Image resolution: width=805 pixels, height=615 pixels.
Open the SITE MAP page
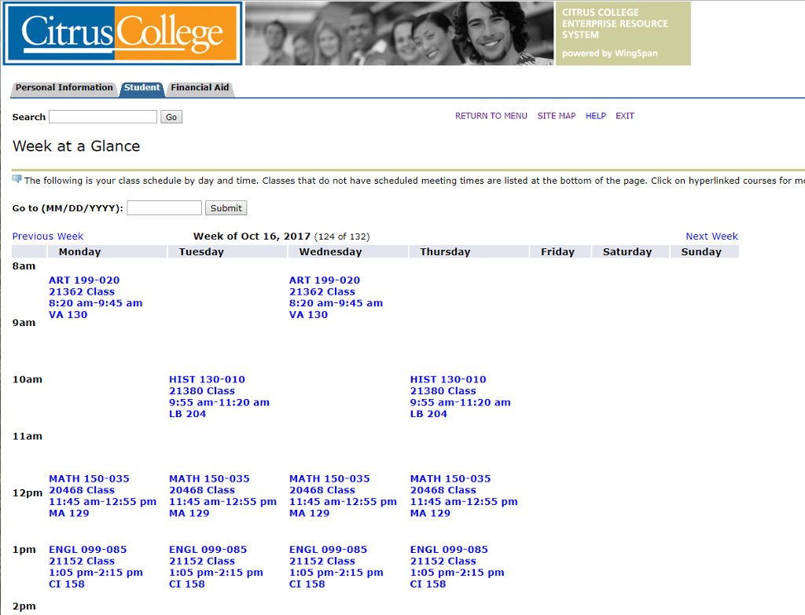tap(556, 115)
